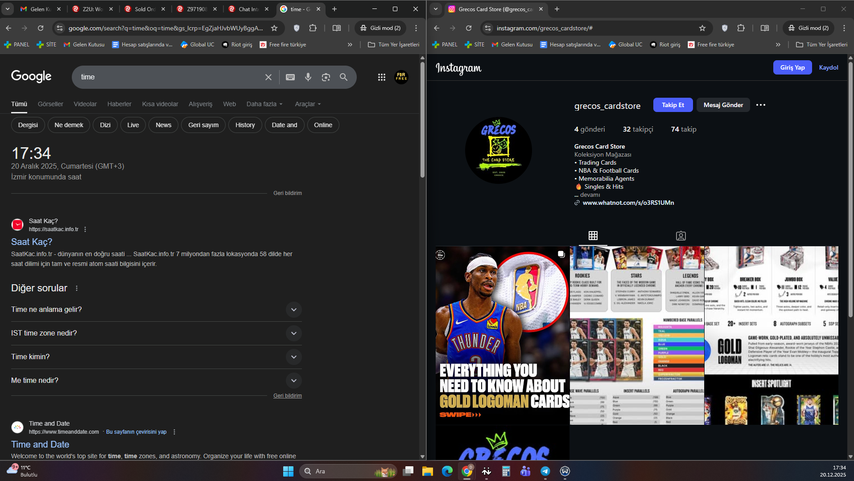Open Calculator from the taskbar
The image size is (854, 481).
506,471
